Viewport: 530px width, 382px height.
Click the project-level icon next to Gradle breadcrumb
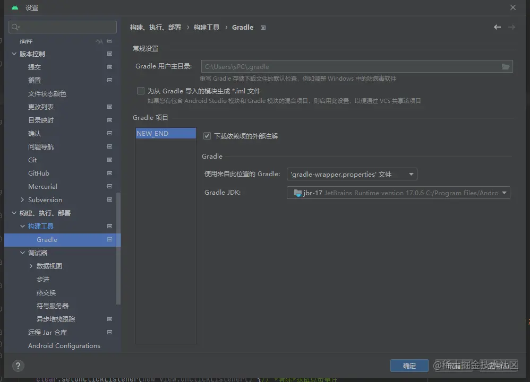(263, 28)
